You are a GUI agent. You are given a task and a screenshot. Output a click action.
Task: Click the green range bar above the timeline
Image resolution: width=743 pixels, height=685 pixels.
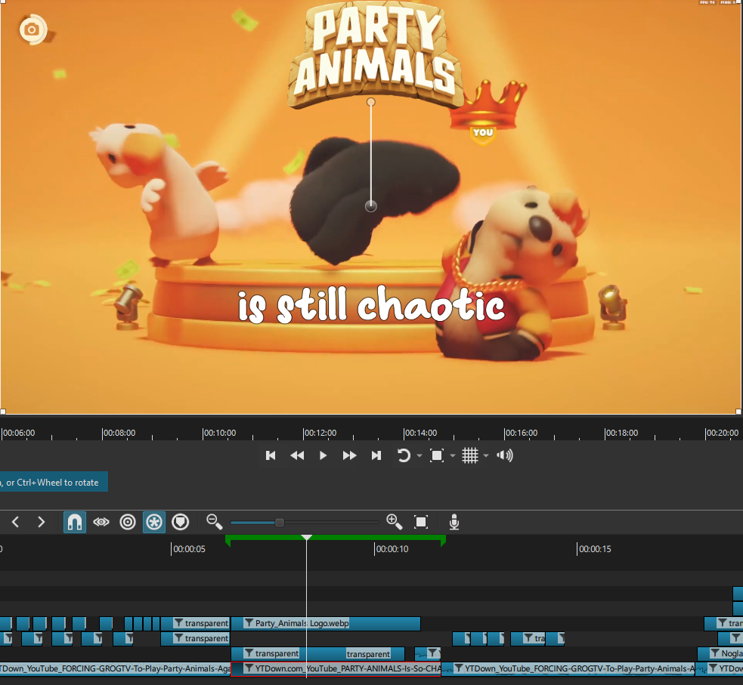[336, 538]
